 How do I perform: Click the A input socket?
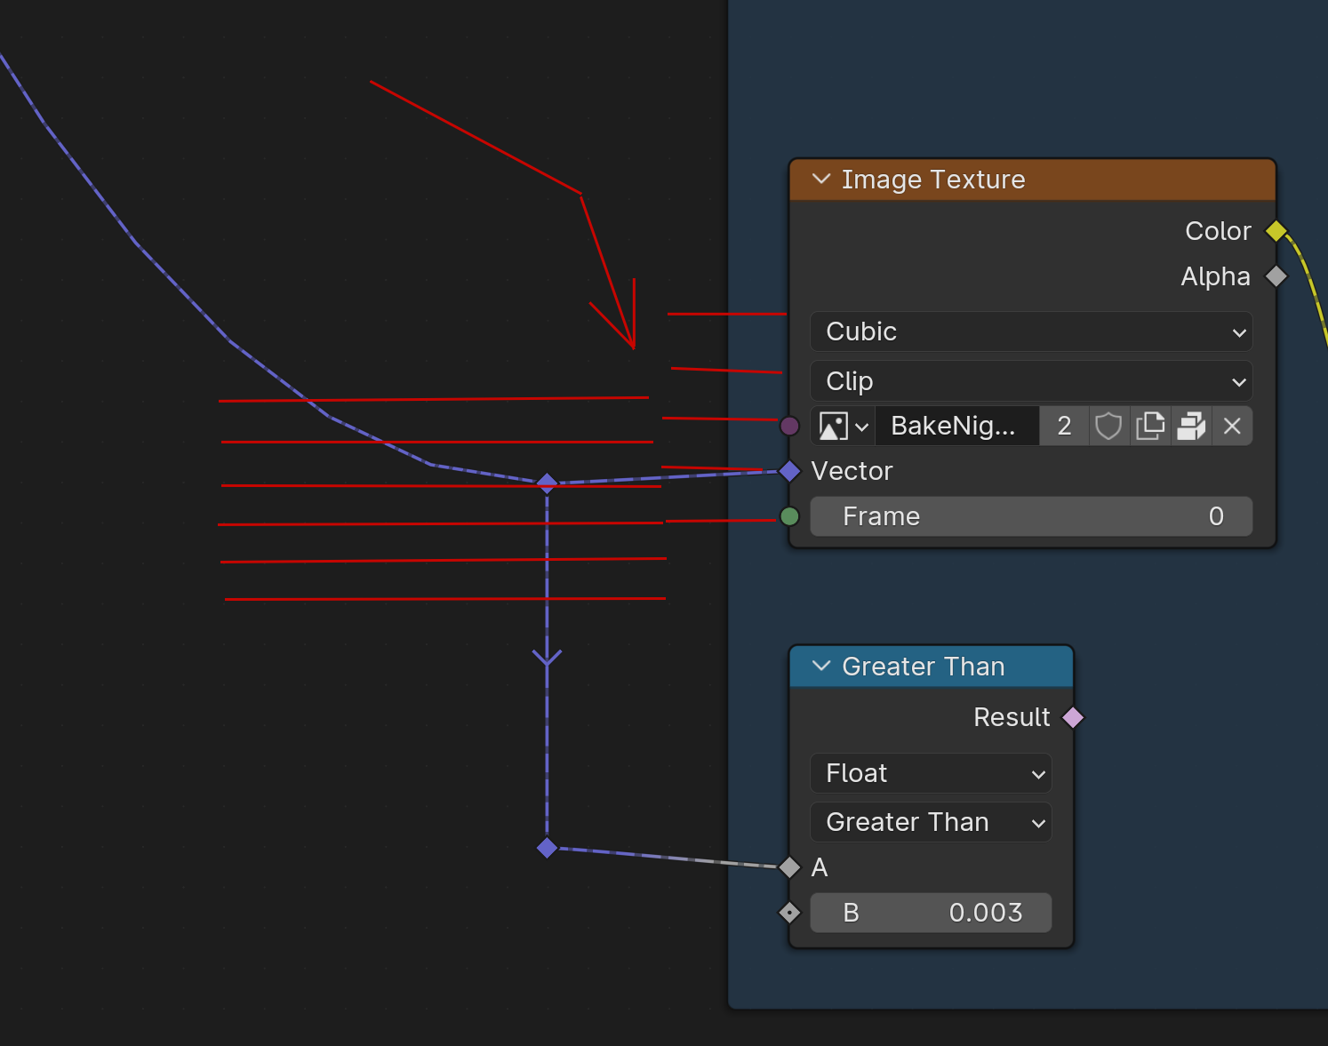point(789,866)
